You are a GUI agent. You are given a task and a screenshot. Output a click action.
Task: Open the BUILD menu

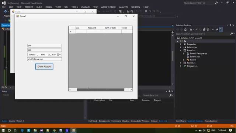click(x=39, y=7)
